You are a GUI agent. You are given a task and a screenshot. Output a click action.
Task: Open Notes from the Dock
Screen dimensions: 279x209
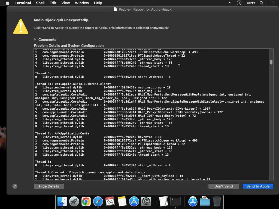[x=122, y=202]
